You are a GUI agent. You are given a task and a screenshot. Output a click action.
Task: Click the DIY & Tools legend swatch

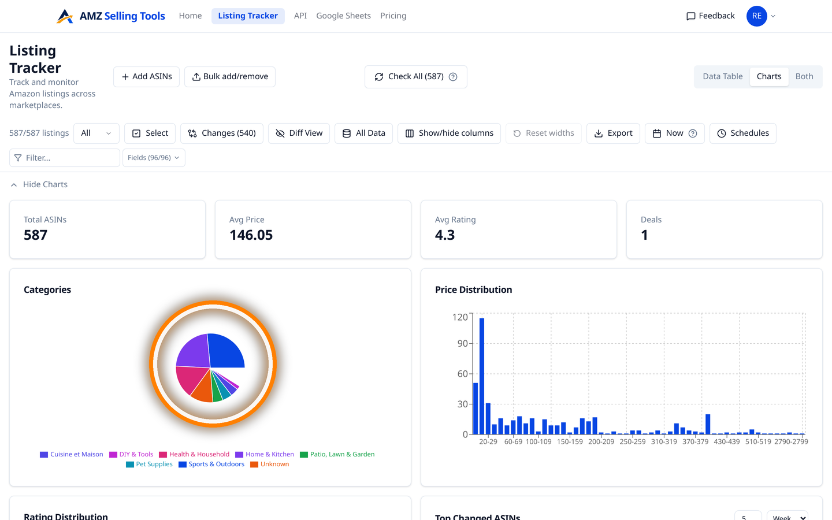tap(113, 455)
